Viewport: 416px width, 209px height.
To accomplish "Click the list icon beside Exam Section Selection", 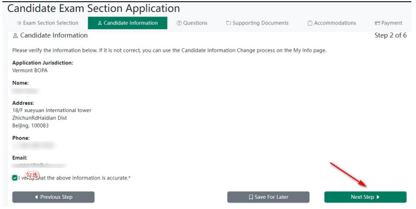I will (19, 23).
